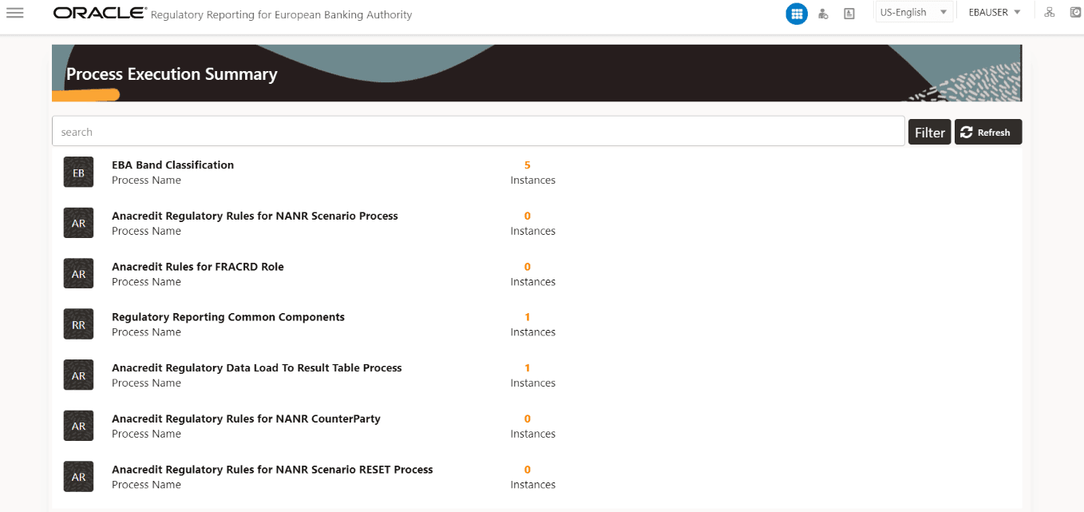The image size is (1084, 512).
Task: Open the applications grid menu
Action: tap(796, 13)
